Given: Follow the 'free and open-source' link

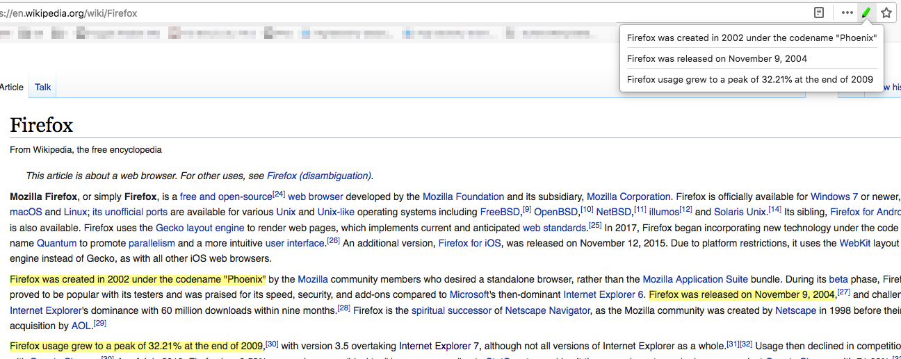Looking at the screenshot, I should point(226,197).
